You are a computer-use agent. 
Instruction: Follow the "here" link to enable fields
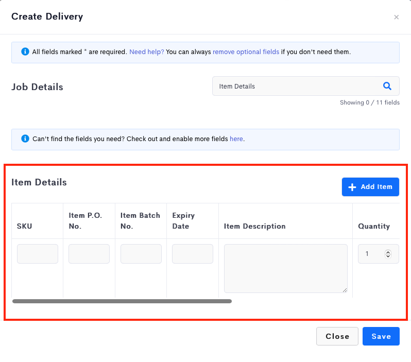(236, 139)
